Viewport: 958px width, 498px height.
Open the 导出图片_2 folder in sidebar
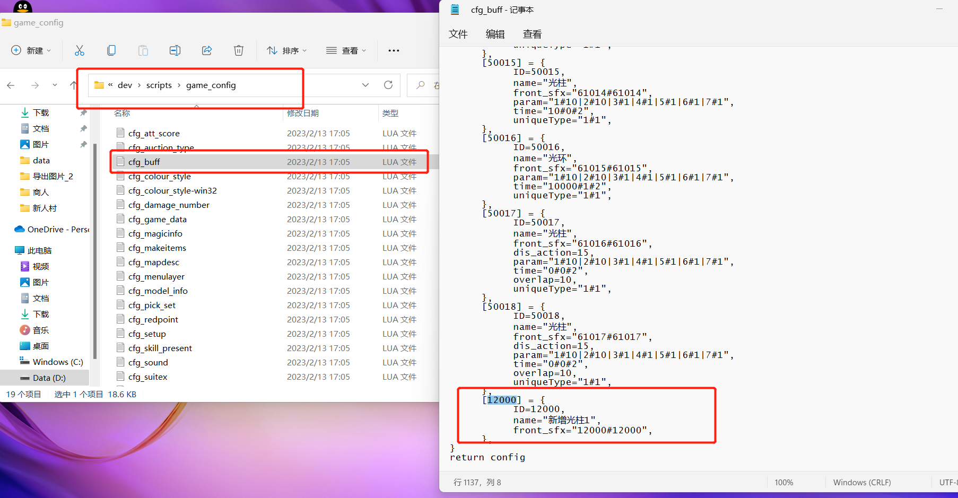click(x=53, y=176)
